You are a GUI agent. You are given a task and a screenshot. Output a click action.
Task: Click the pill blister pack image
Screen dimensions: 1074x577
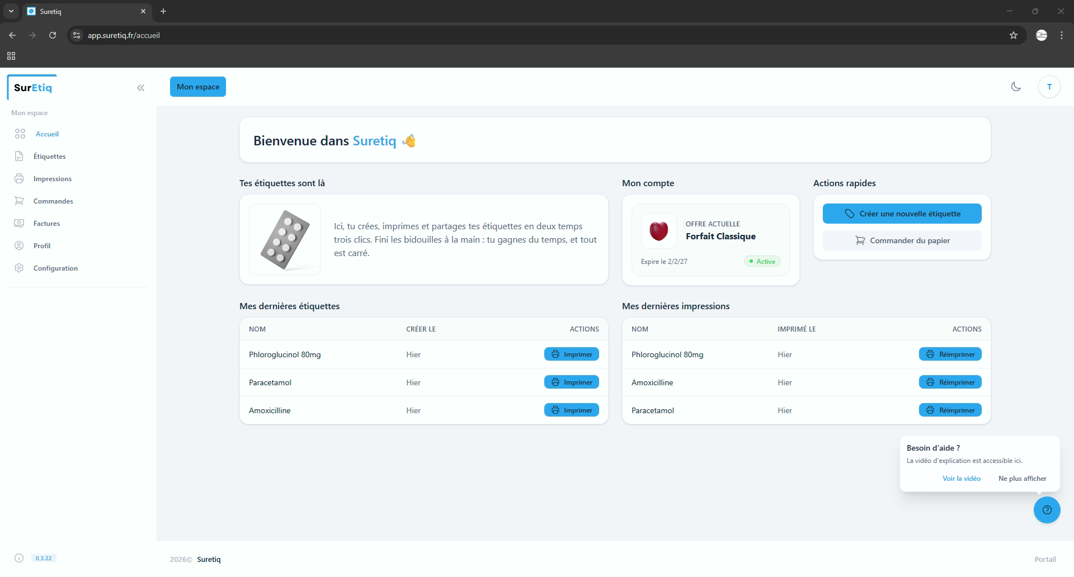tap(285, 239)
